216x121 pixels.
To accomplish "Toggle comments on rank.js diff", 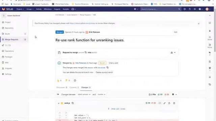I will 160,103.
